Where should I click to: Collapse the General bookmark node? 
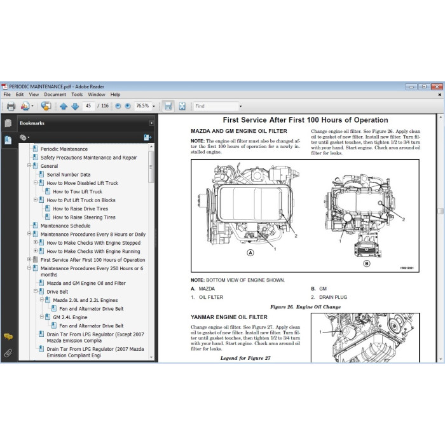tap(29, 165)
